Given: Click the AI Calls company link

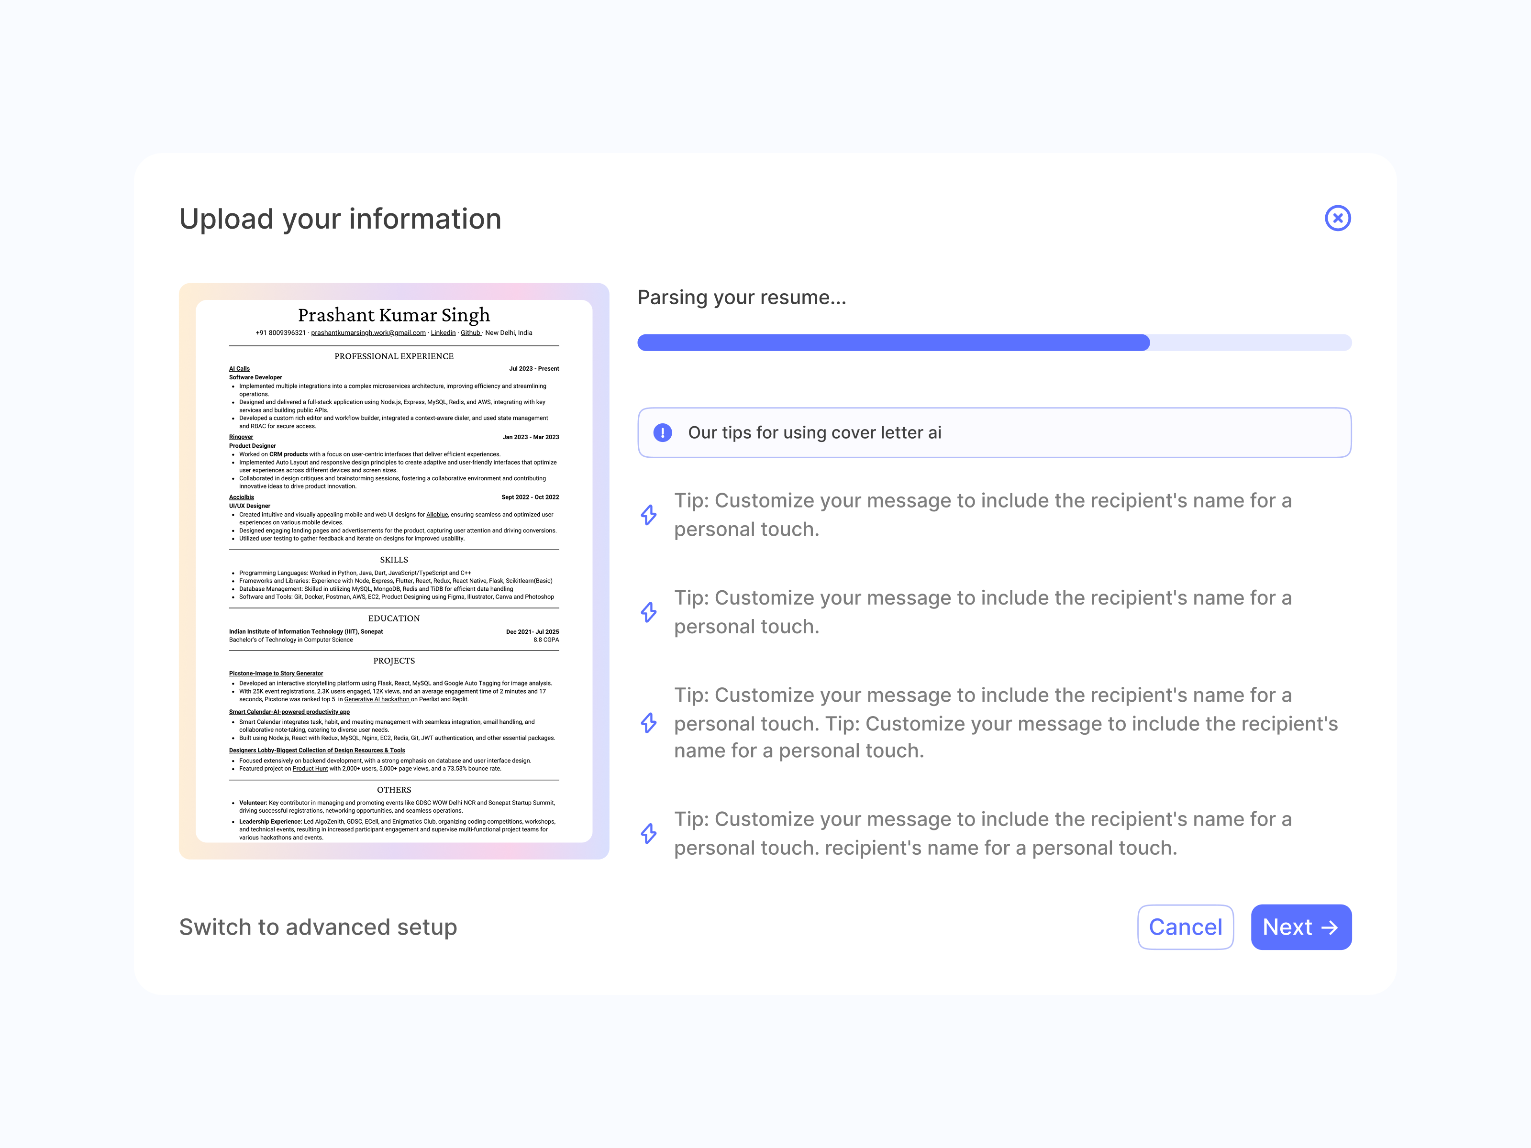Looking at the screenshot, I should (239, 369).
